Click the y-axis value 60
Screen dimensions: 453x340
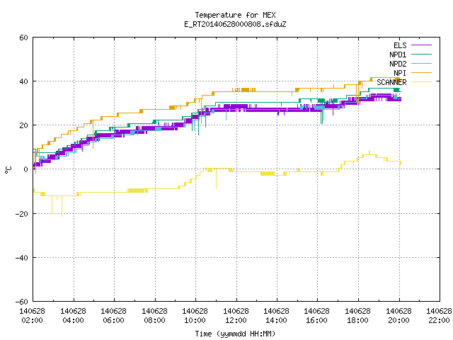pos(23,38)
